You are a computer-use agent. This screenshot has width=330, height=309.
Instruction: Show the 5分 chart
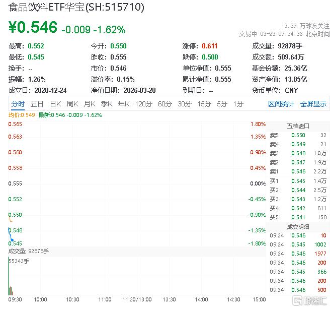point(222,104)
